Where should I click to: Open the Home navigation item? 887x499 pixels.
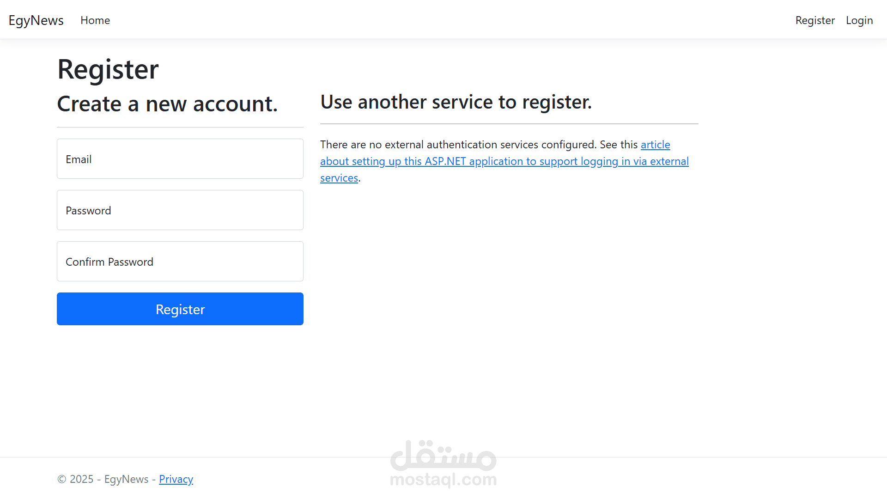[95, 20]
